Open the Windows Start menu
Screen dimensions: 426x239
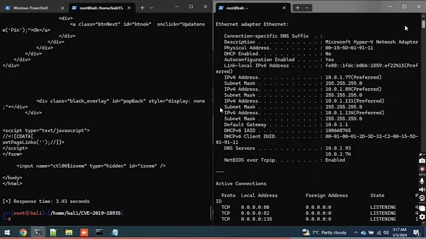[7, 232]
